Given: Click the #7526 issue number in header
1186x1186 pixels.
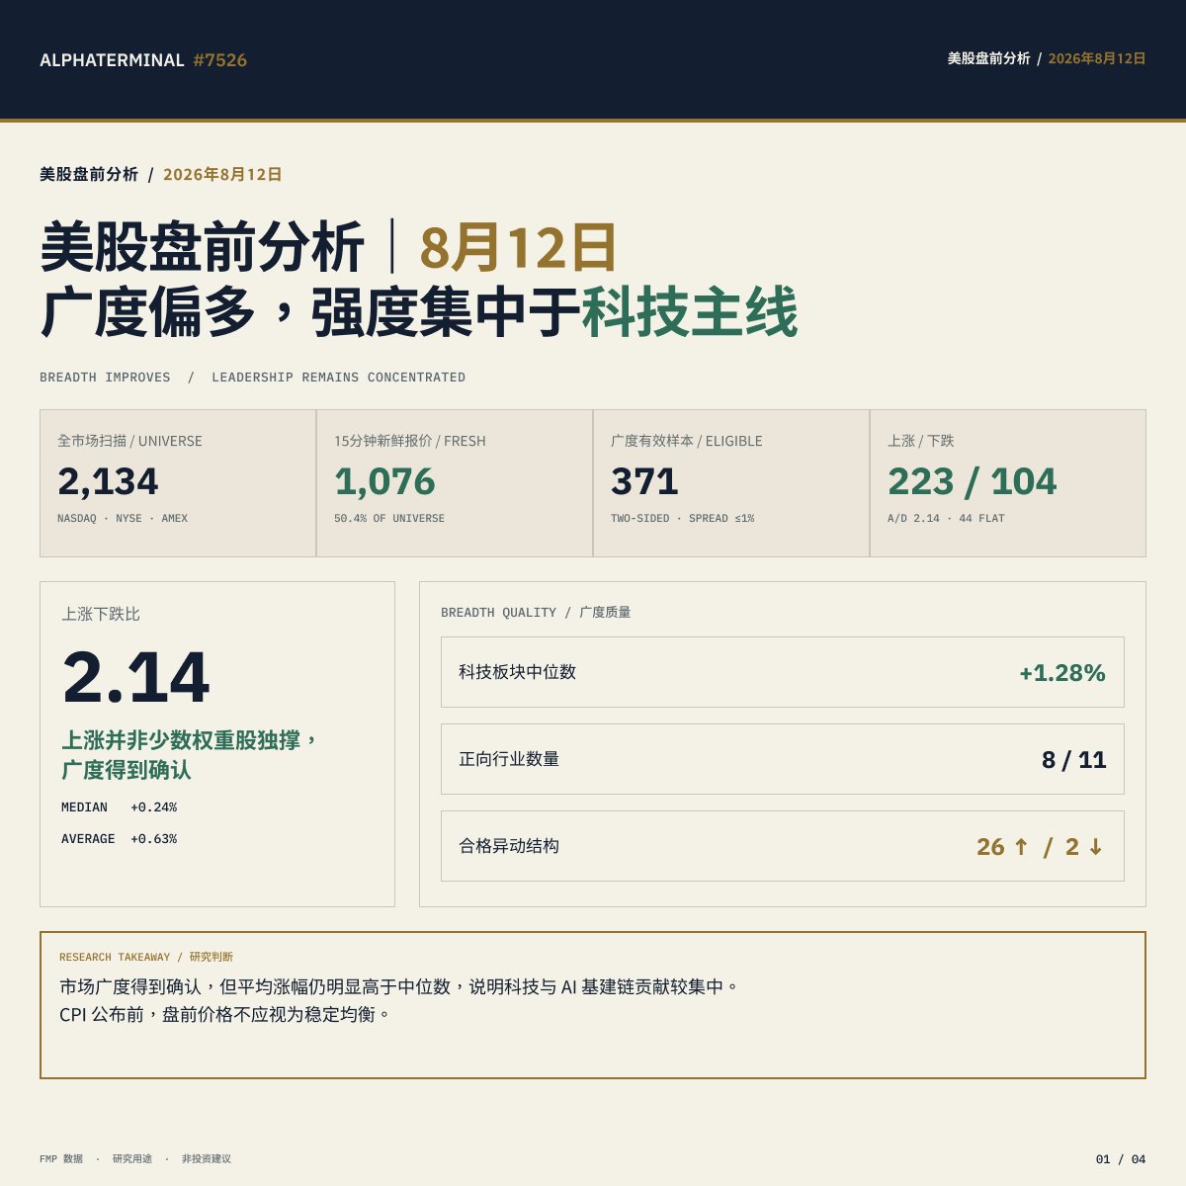Looking at the screenshot, I should point(220,60).
